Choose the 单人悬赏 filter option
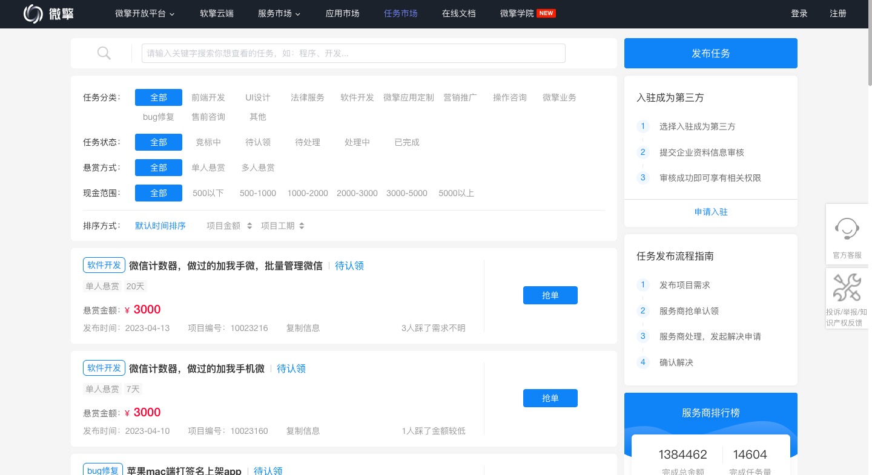This screenshot has height=475, width=872. pos(208,168)
